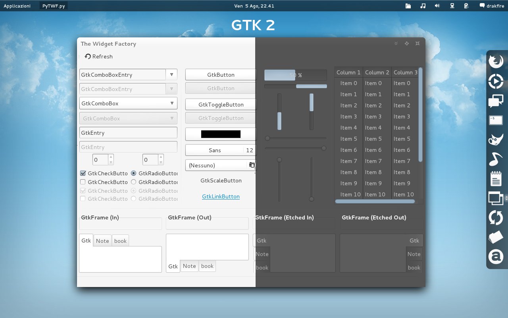Sort by Column 1 header
508x318 pixels.
[348, 72]
